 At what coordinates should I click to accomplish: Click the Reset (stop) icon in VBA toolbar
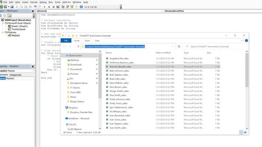tap(54, 7)
